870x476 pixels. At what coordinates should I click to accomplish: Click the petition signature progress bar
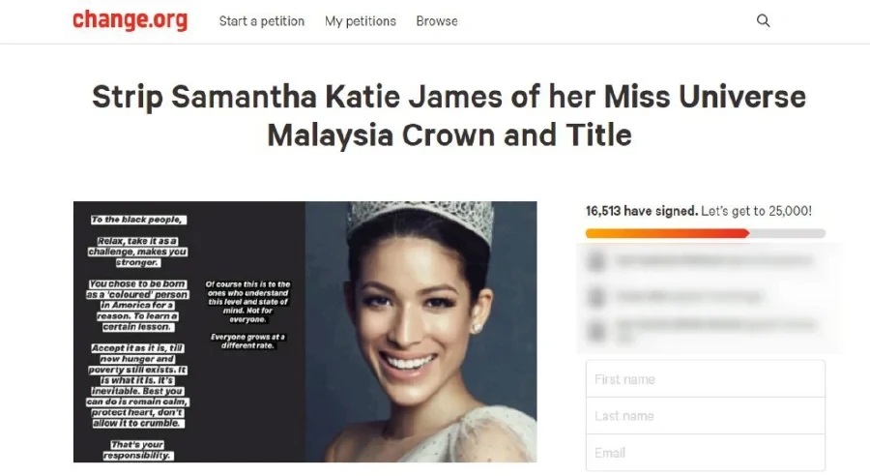(706, 233)
